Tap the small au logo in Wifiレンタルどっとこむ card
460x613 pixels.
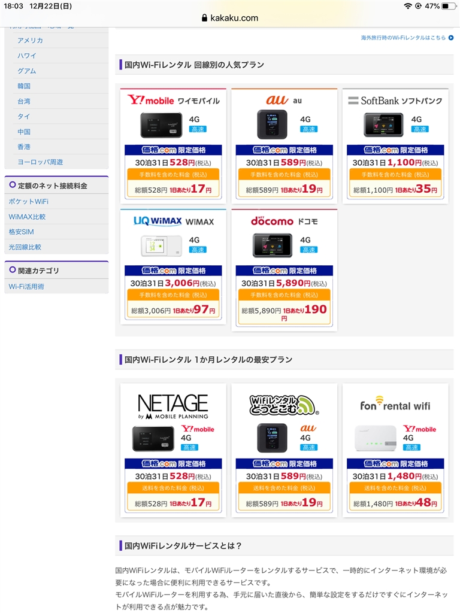coord(308,429)
